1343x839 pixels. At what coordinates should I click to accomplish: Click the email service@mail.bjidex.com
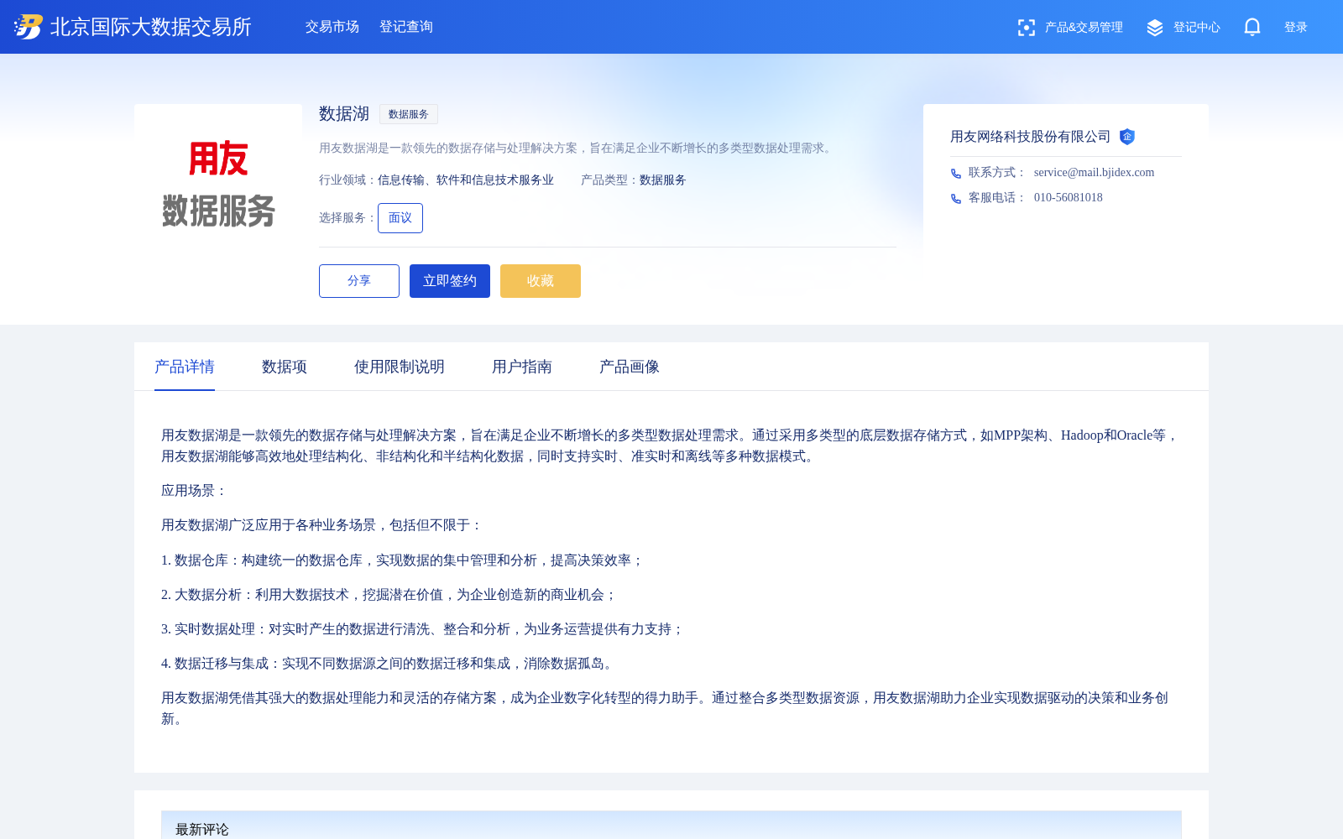(x=1094, y=173)
